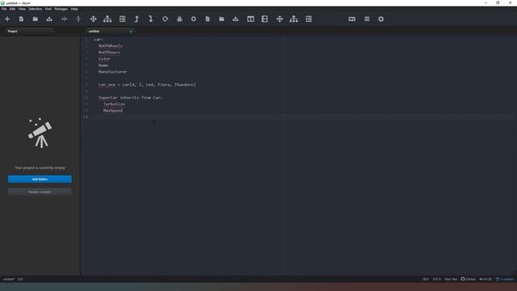Click the up-arrow toolbar icon
Screen dimensions: 517x291
(137, 19)
